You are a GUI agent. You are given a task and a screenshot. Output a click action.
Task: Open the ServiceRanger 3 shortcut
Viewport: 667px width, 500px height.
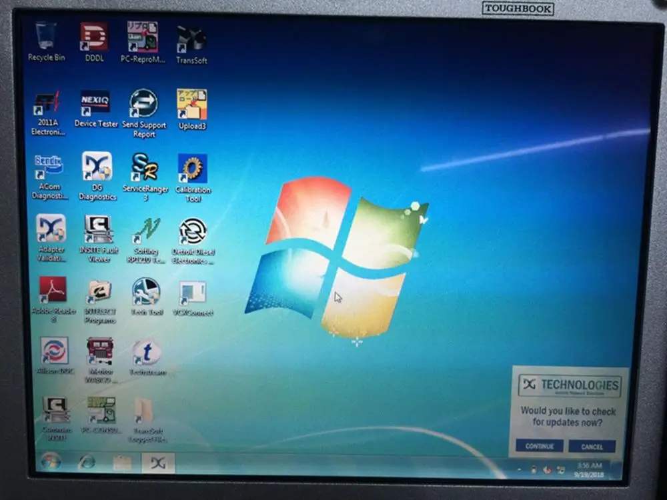145,177
